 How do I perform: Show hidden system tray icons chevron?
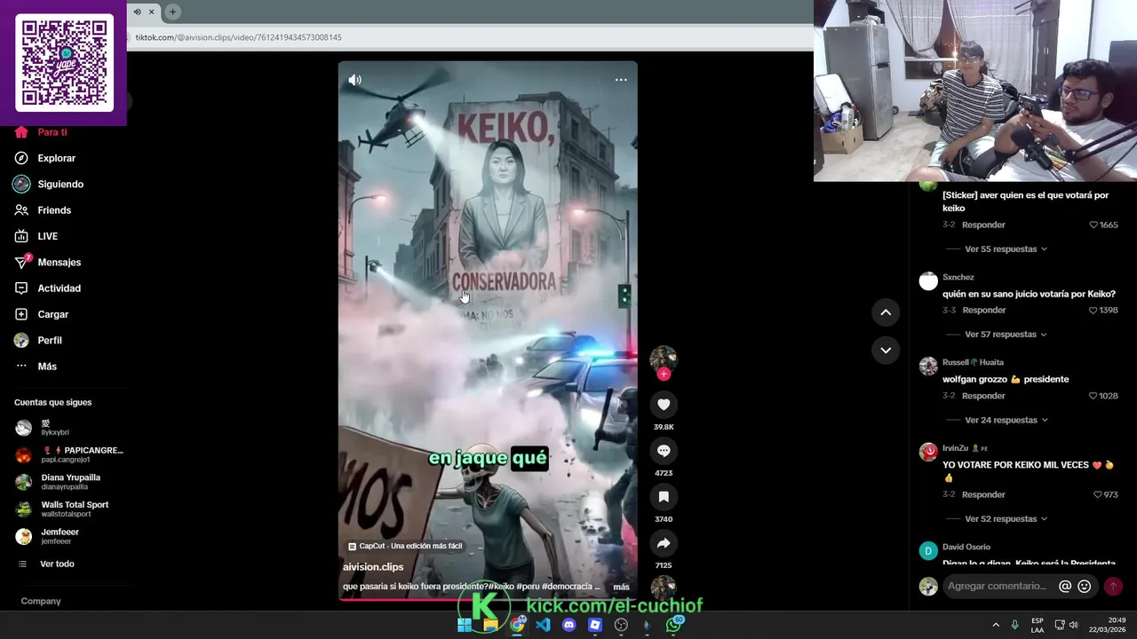click(996, 625)
